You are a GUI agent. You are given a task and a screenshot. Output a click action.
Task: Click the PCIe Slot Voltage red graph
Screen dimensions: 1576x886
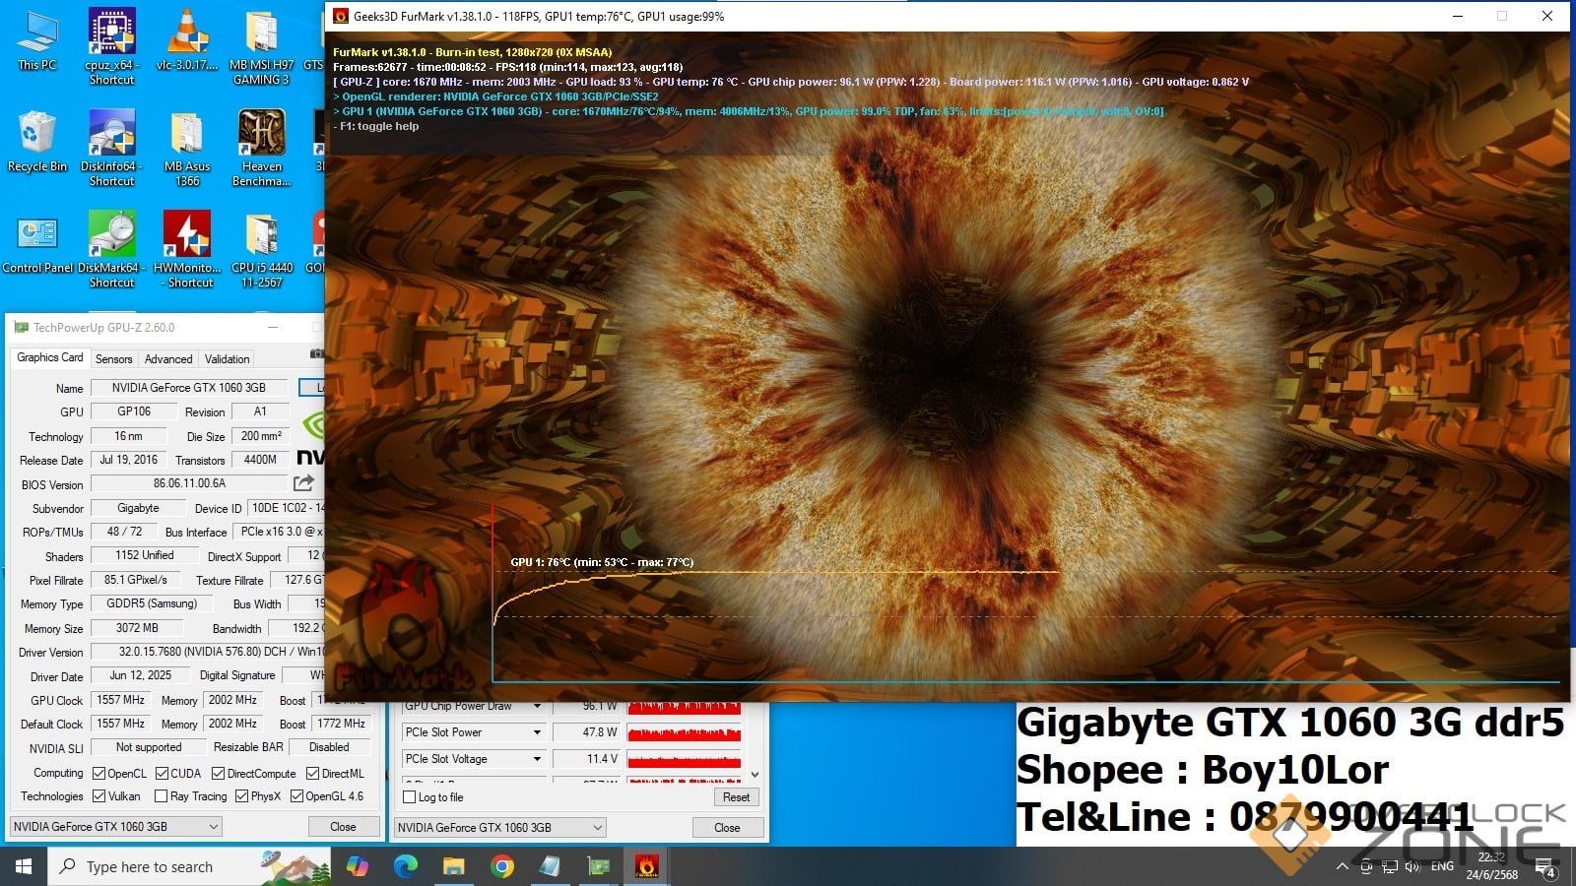(x=684, y=759)
